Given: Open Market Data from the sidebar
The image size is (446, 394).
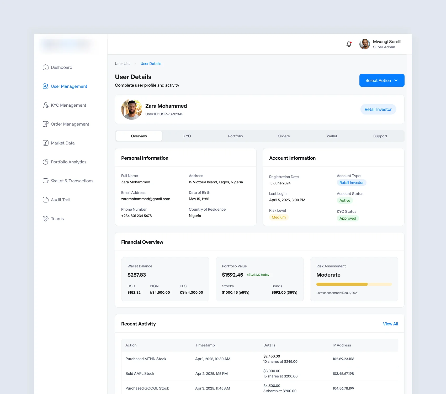Looking at the screenshot, I should point(63,143).
